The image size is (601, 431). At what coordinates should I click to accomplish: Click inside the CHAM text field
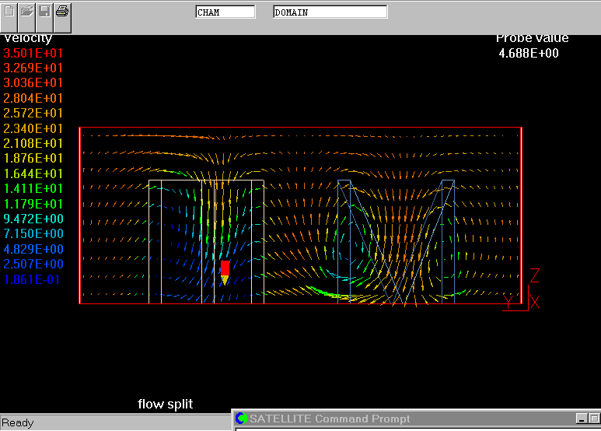[x=225, y=12]
